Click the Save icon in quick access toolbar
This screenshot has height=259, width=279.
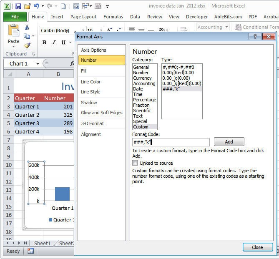(x=18, y=6)
